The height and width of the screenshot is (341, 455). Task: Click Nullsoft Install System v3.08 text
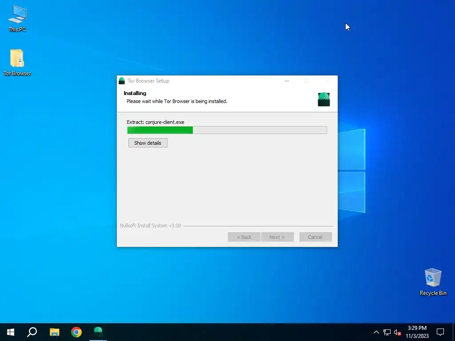[151, 226]
